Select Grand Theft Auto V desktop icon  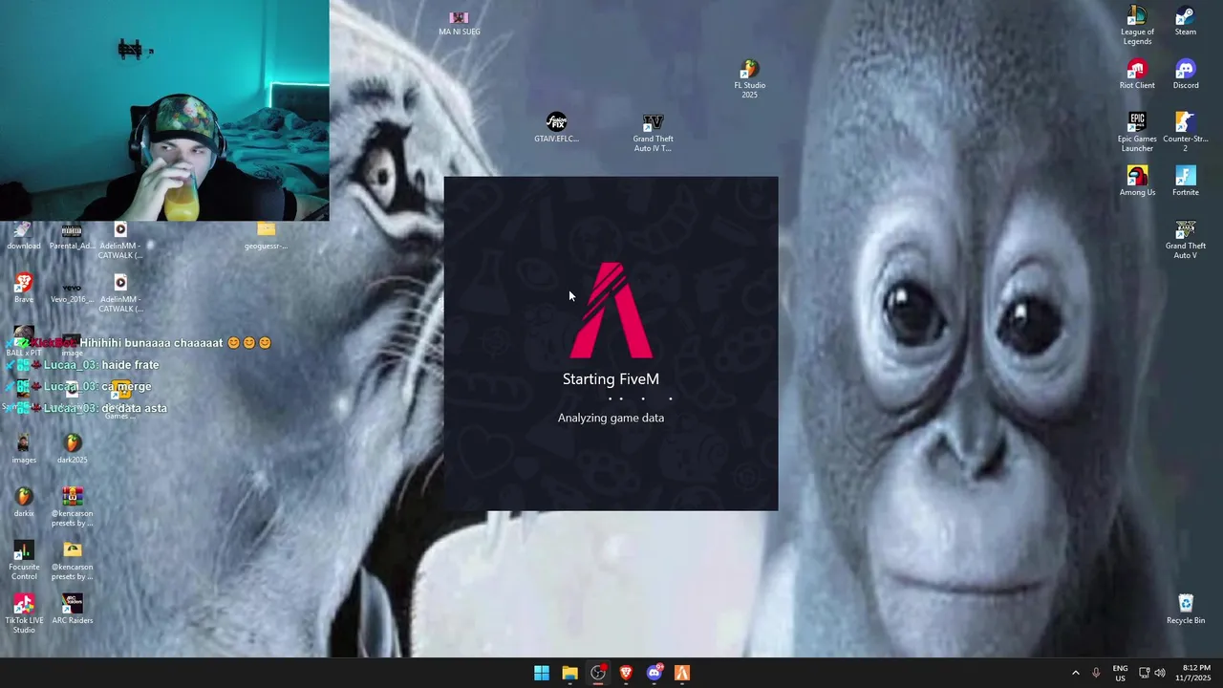1185,240
